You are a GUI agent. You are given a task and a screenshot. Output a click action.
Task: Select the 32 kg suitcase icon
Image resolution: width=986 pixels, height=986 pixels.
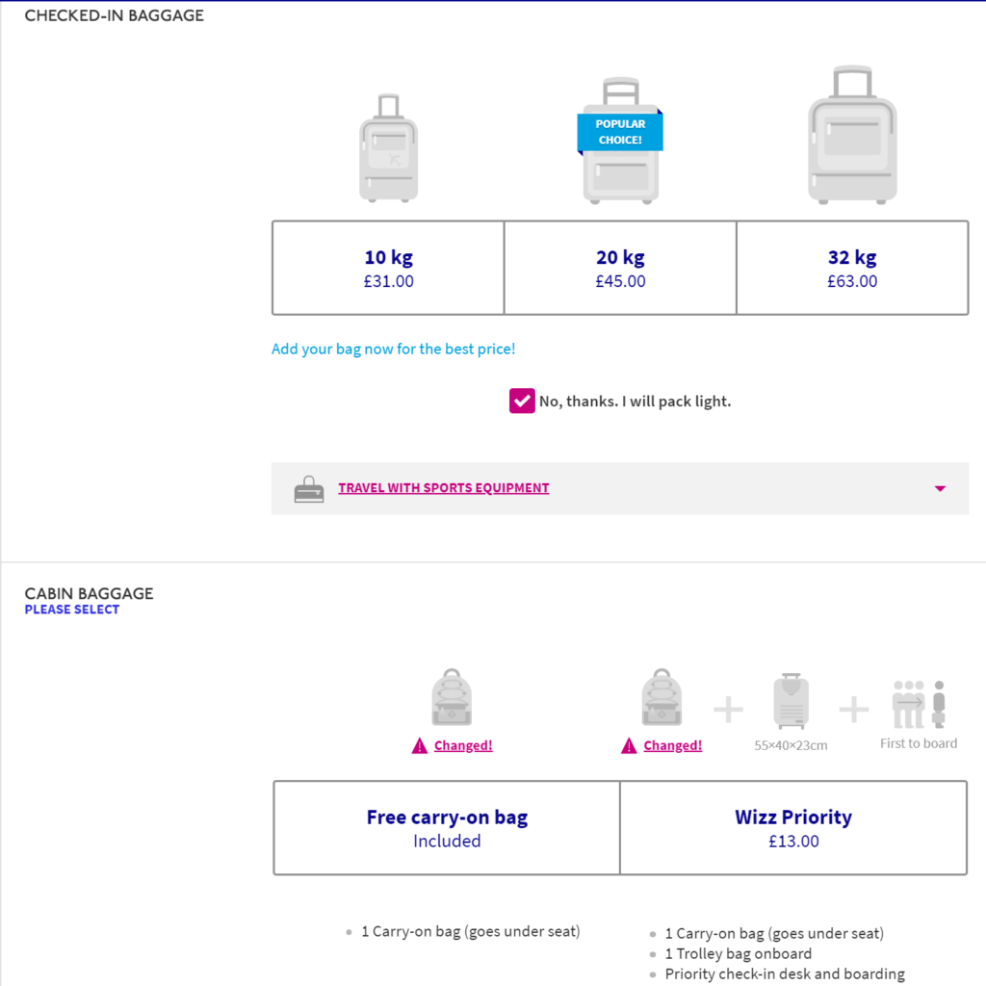click(x=851, y=135)
